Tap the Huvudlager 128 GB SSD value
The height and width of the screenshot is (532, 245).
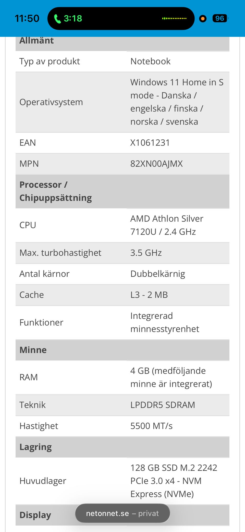point(174,481)
